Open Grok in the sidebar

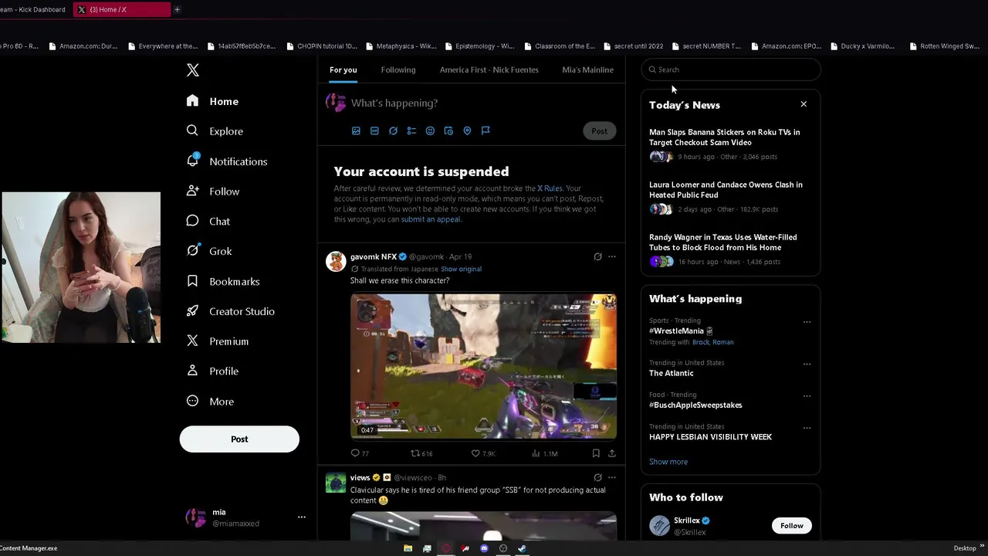pyautogui.click(x=210, y=251)
